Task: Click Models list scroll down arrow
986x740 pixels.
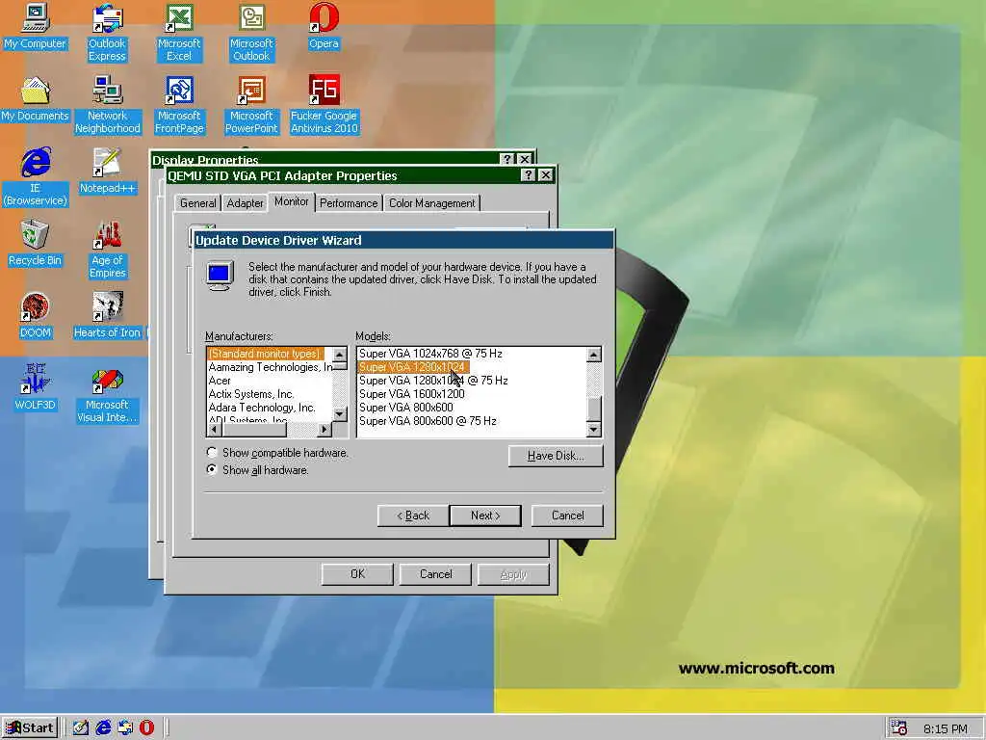Action: click(x=593, y=429)
